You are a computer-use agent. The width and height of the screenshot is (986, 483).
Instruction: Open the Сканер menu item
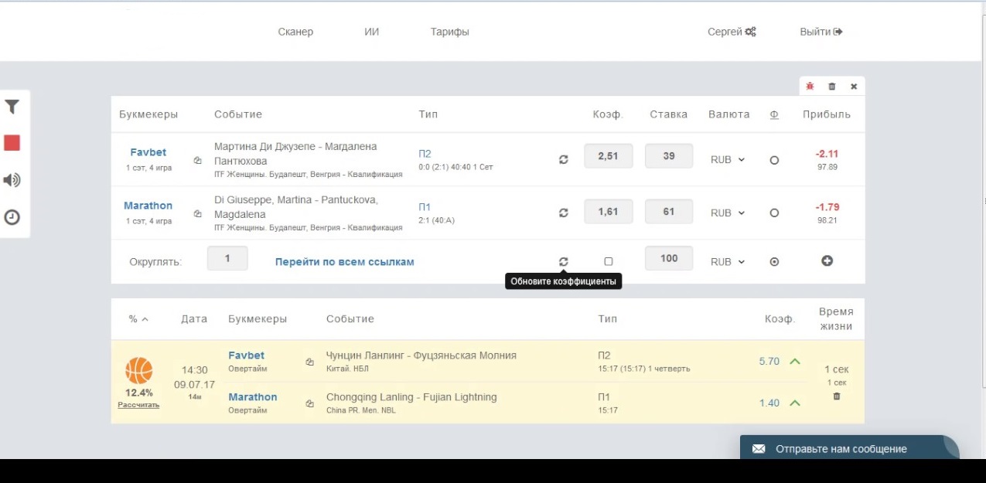295,32
